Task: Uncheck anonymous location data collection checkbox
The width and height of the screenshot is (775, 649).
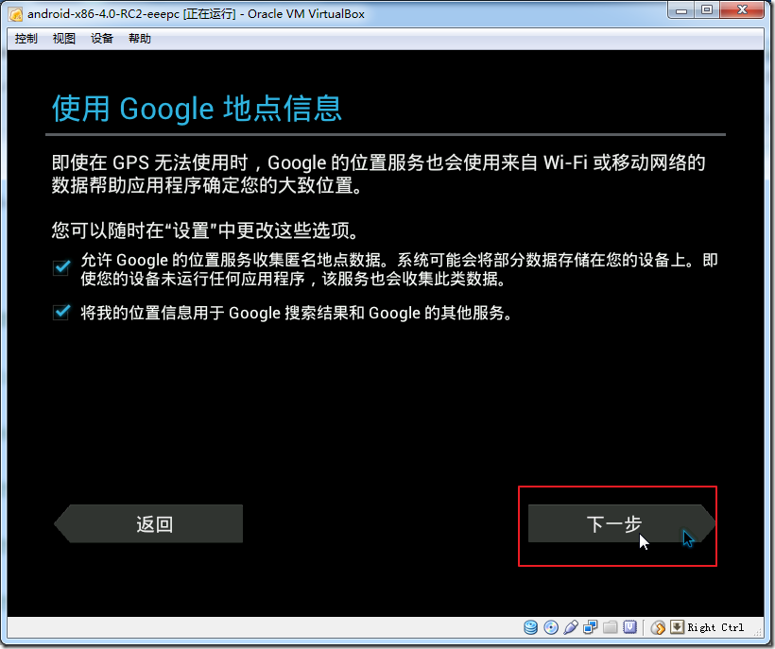Action: coord(61,267)
